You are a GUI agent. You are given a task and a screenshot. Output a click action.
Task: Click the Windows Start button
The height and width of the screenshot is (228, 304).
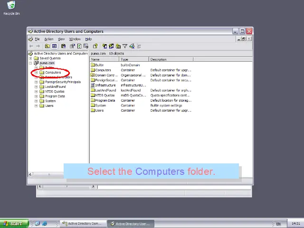(14, 224)
